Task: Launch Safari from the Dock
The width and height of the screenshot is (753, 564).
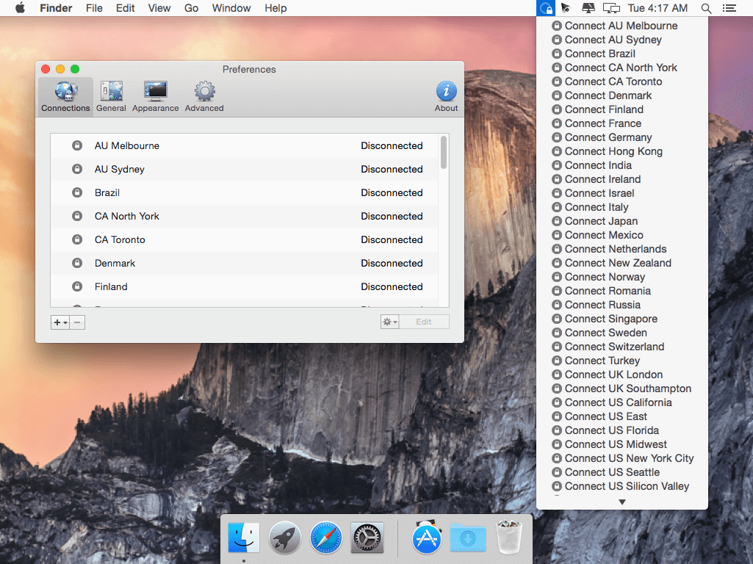Action: (x=326, y=538)
